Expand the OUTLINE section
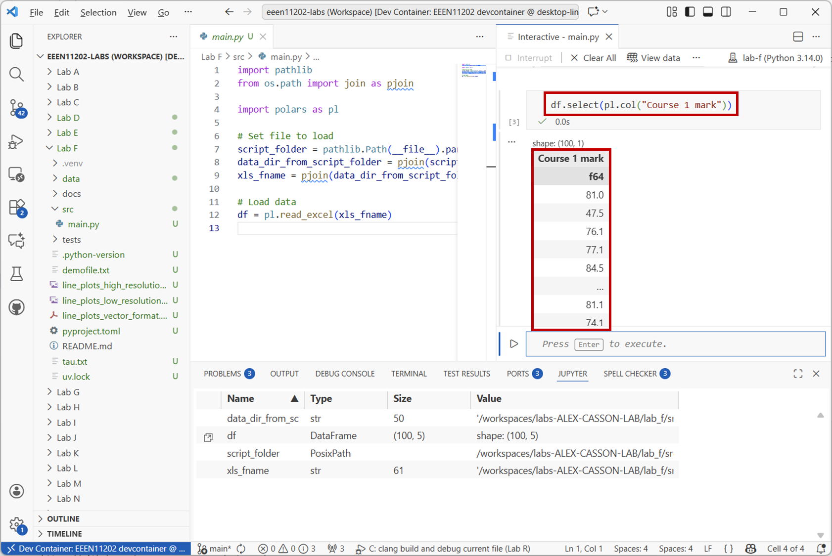The image size is (832, 556). coord(63,519)
